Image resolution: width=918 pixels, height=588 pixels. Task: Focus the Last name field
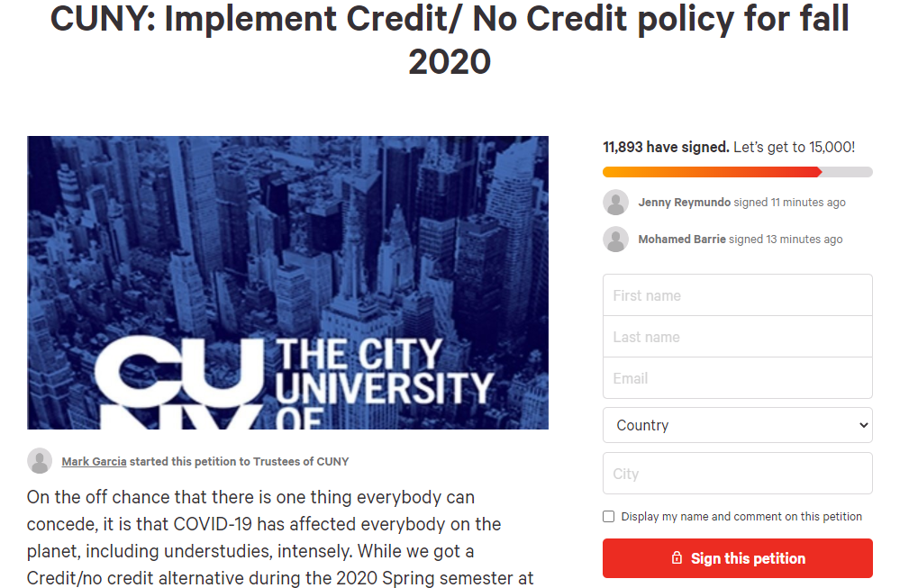coord(737,337)
